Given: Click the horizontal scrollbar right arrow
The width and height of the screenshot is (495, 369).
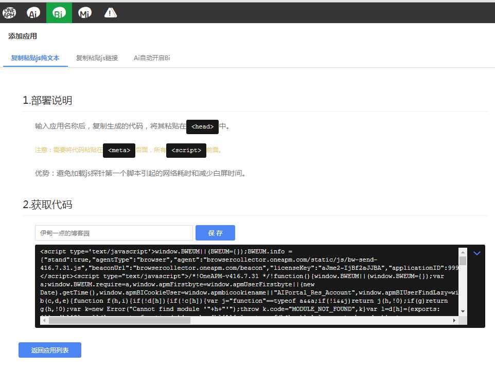Looking at the screenshot, I should point(454,320).
